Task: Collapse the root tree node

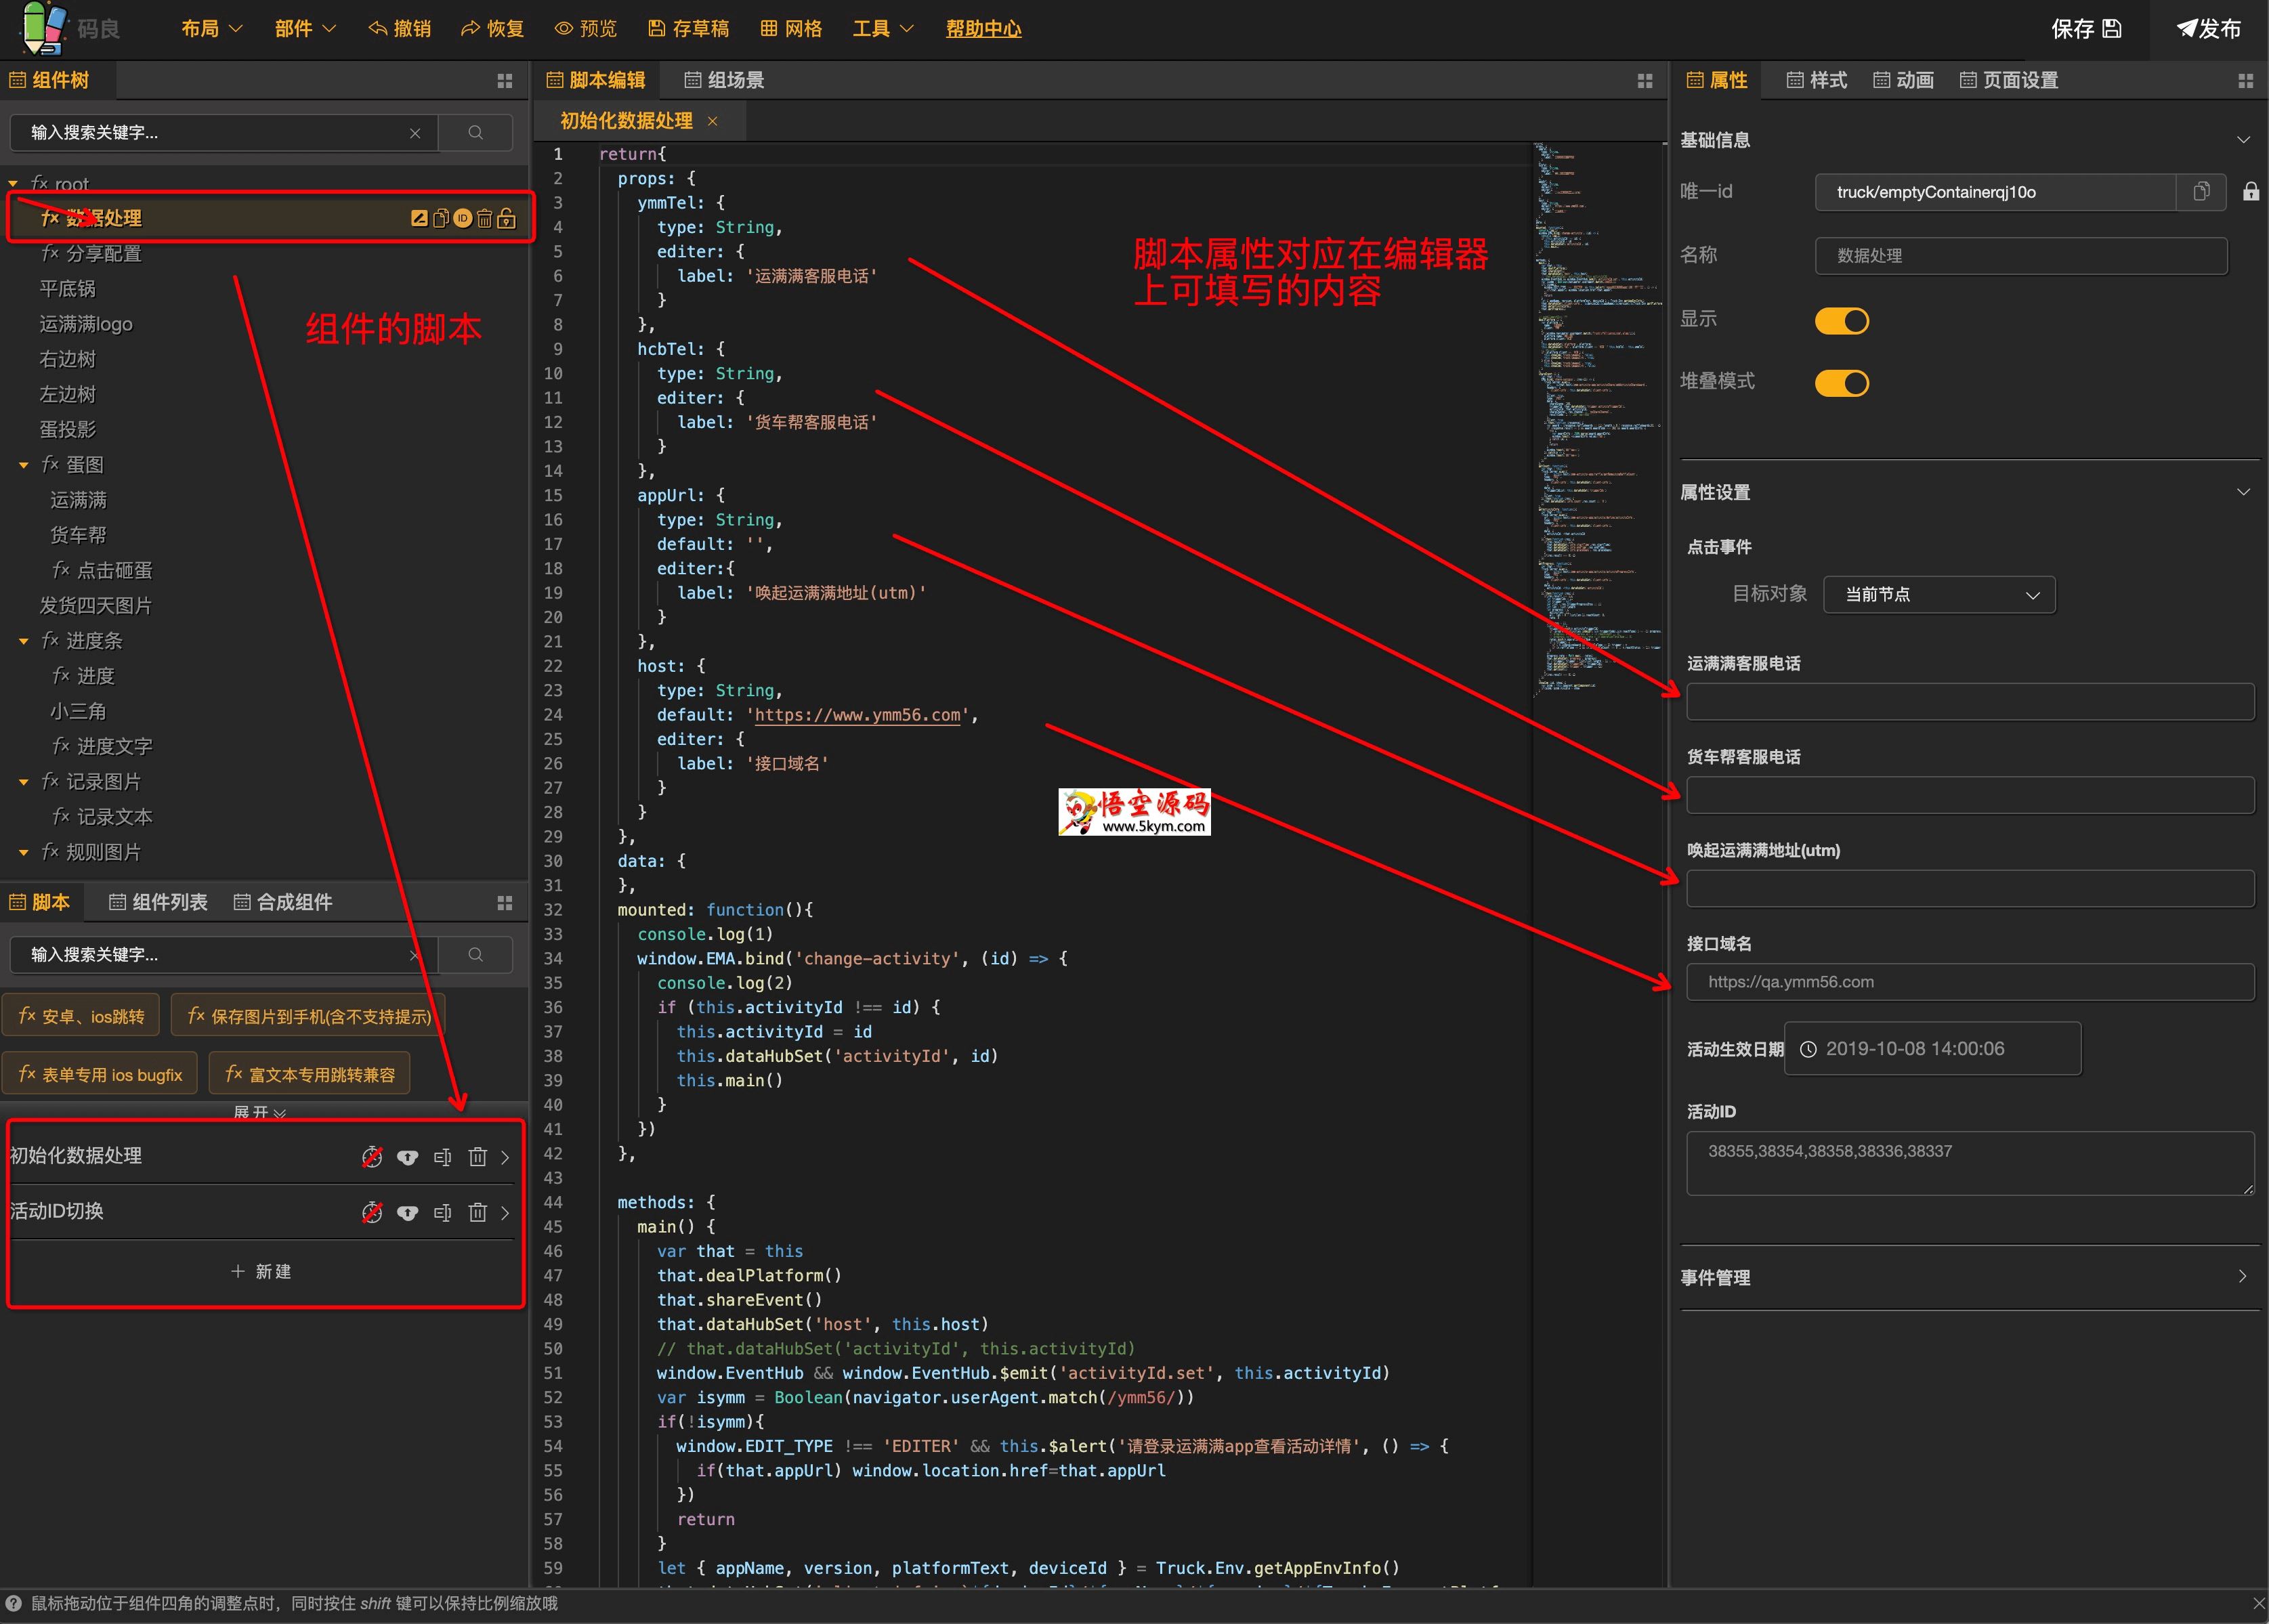Action: pos(13,184)
